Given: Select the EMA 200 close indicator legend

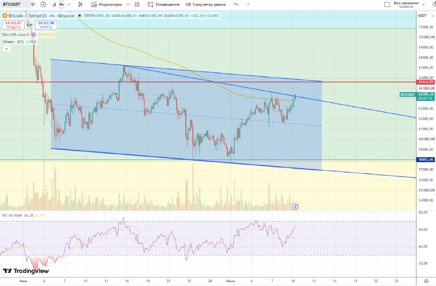Looking at the screenshot, I should pyautogui.click(x=16, y=35).
